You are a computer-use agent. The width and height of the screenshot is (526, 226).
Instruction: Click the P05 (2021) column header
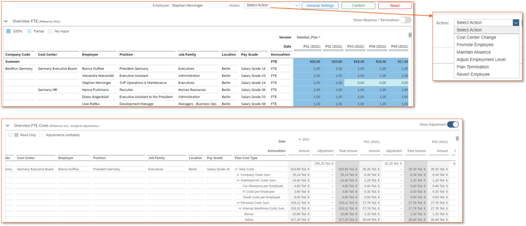pos(399,47)
